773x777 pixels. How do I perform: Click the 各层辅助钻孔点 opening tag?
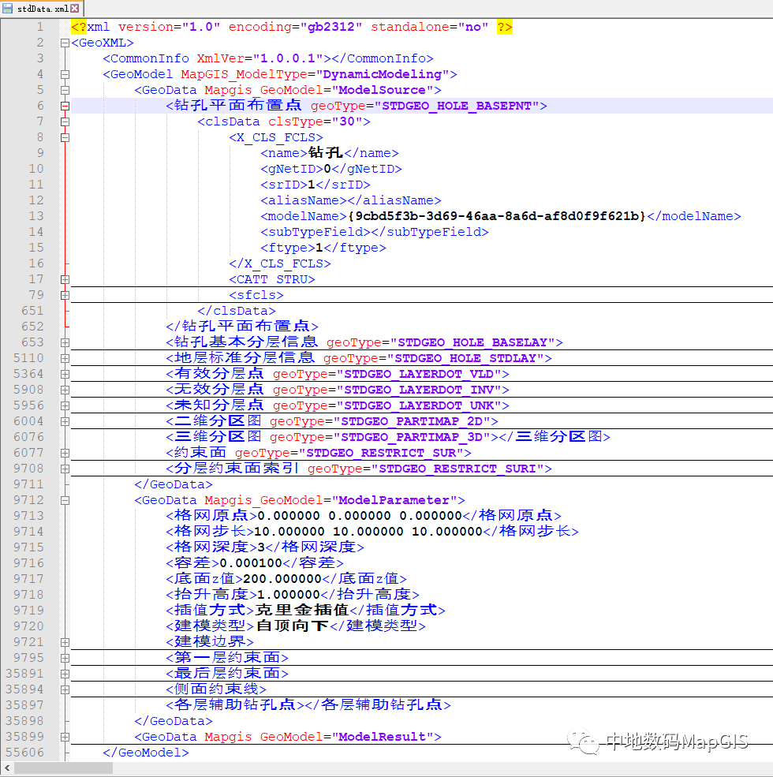pyautogui.click(x=234, y=704)
